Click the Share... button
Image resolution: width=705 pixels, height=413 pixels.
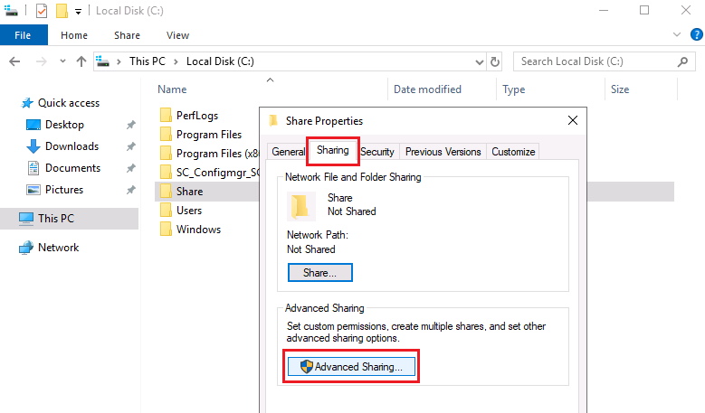pyautogui.click(x=320, y=273)
